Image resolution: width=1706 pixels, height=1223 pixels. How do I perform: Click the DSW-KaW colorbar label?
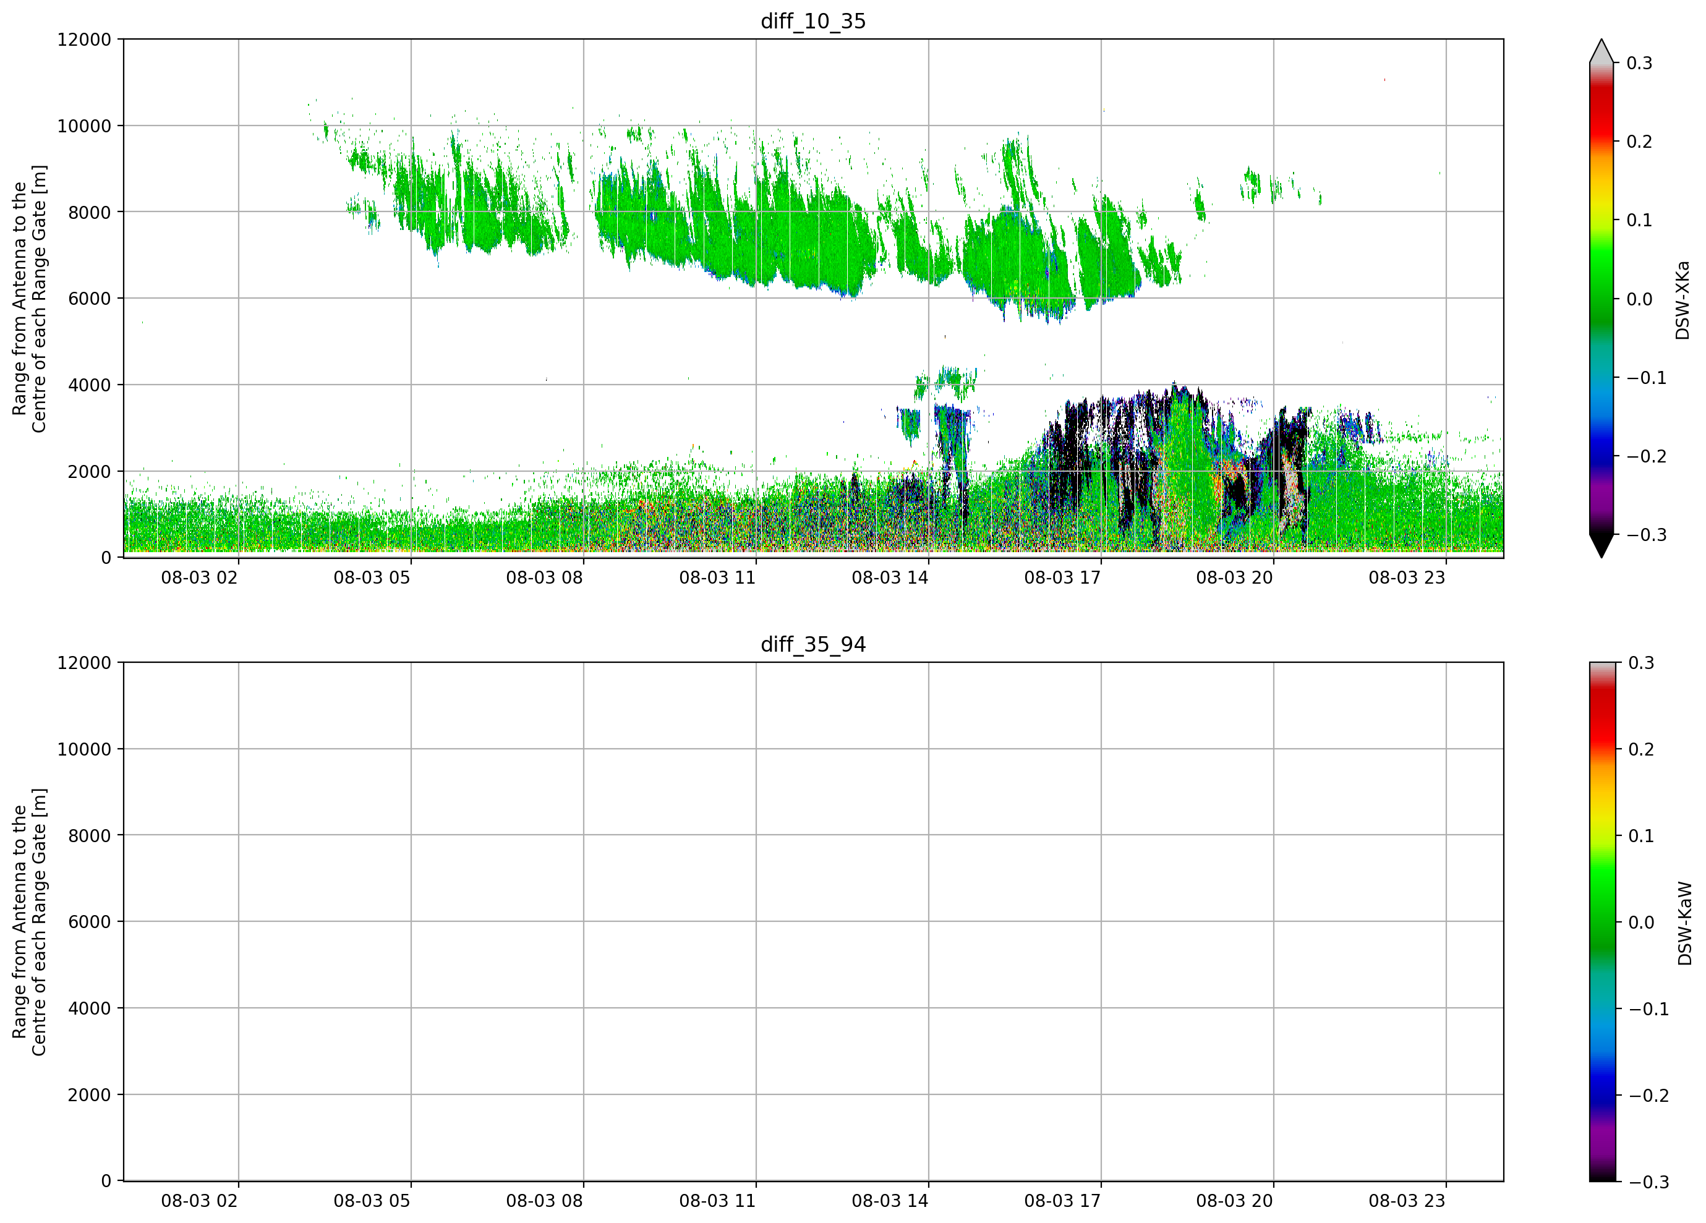tap(1684, 924)
